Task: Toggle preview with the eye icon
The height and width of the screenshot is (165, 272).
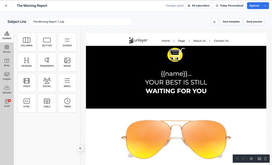Action: [x=251, y=159]
